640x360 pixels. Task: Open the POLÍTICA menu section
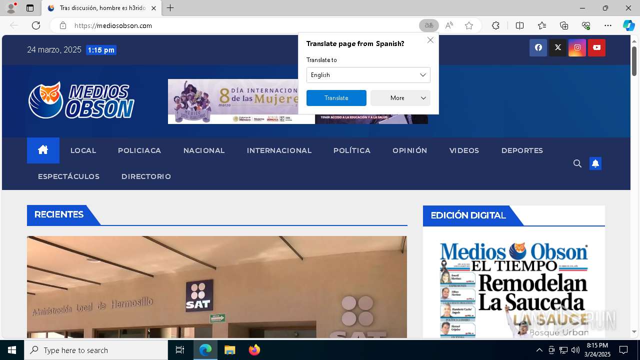coord(352,150)
